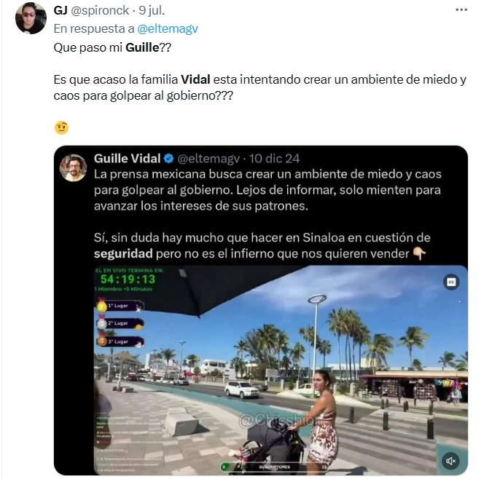
Task: Open the @spironck handle link
Action: 100,10
